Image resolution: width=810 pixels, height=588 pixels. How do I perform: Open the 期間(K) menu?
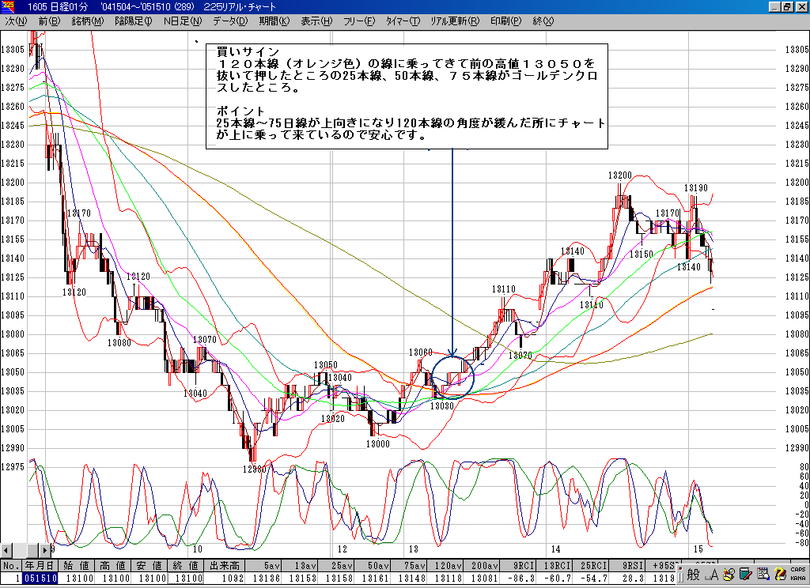[274, 21]
